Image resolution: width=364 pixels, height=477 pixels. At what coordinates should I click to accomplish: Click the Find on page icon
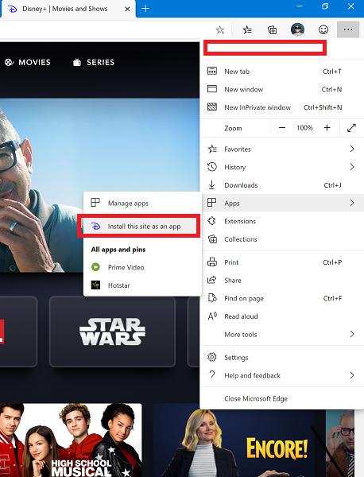tap(212, 298)
